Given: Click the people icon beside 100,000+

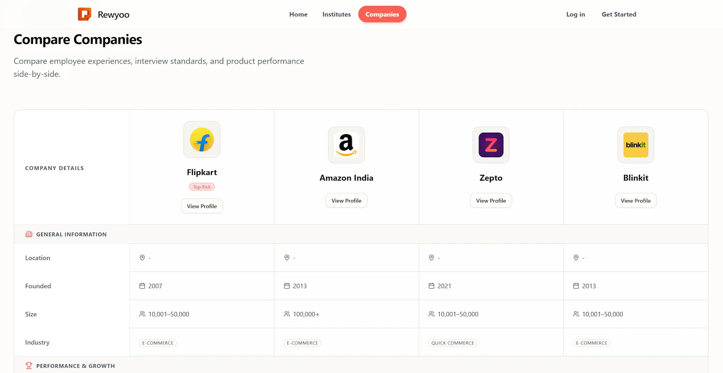Looking at the screenshot, I should click(287, 314).
